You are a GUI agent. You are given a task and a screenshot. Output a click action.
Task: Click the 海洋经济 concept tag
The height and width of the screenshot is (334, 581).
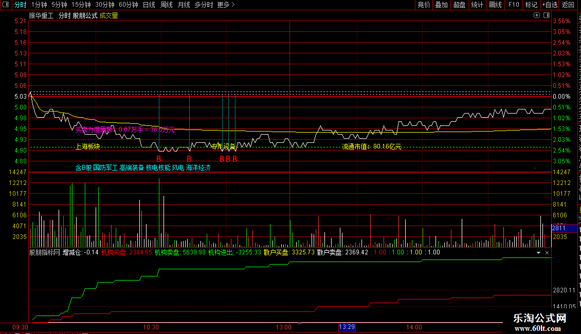pos(198,168)
